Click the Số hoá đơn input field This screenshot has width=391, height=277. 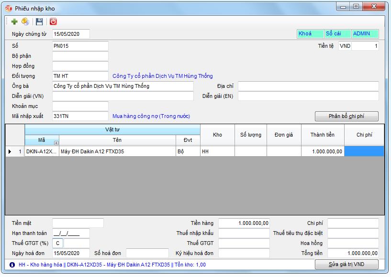tap(146, 253)
